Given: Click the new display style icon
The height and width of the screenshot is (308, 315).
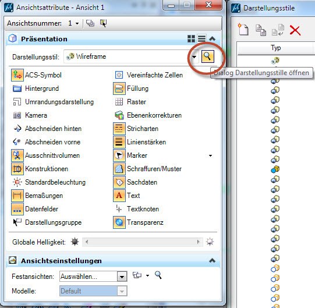Looking at the screenshot, I should pos(243,30).
